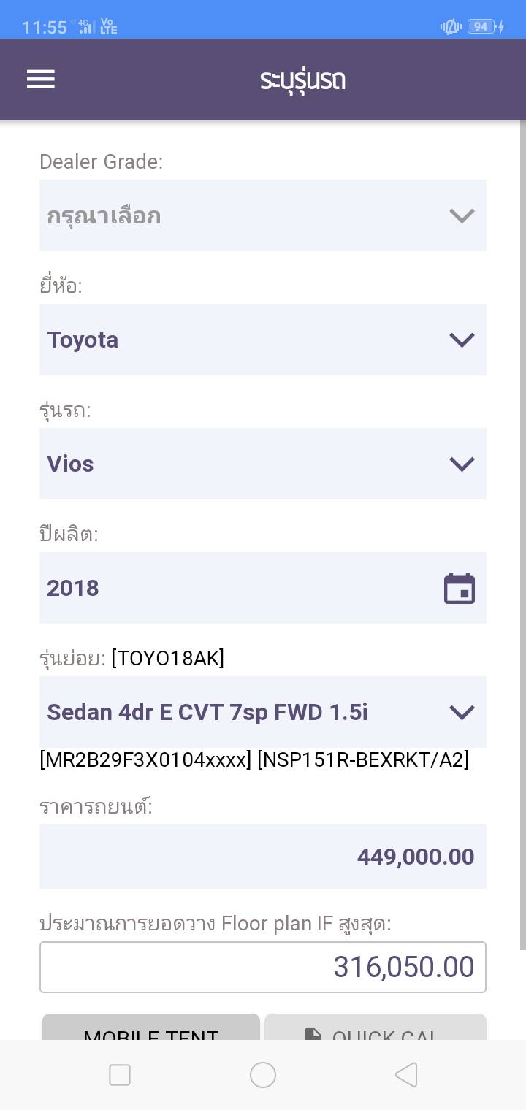Tap the document icon on Quick Cal
This screenshot has width=526, height=1110.
tap(313, 1034)
